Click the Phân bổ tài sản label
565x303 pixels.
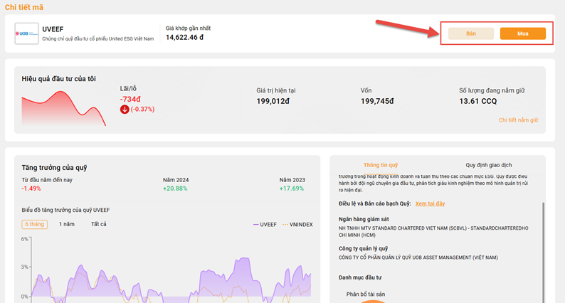365,294
